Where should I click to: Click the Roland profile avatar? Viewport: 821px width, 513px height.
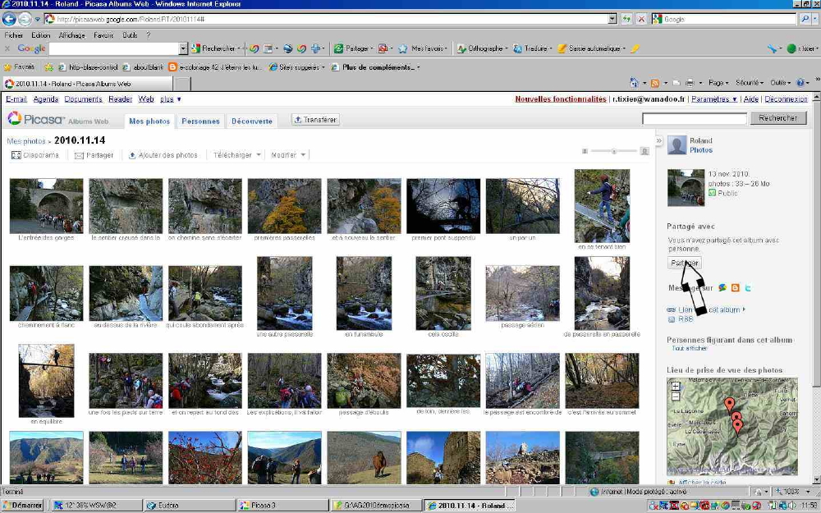(x=677, y=145)
